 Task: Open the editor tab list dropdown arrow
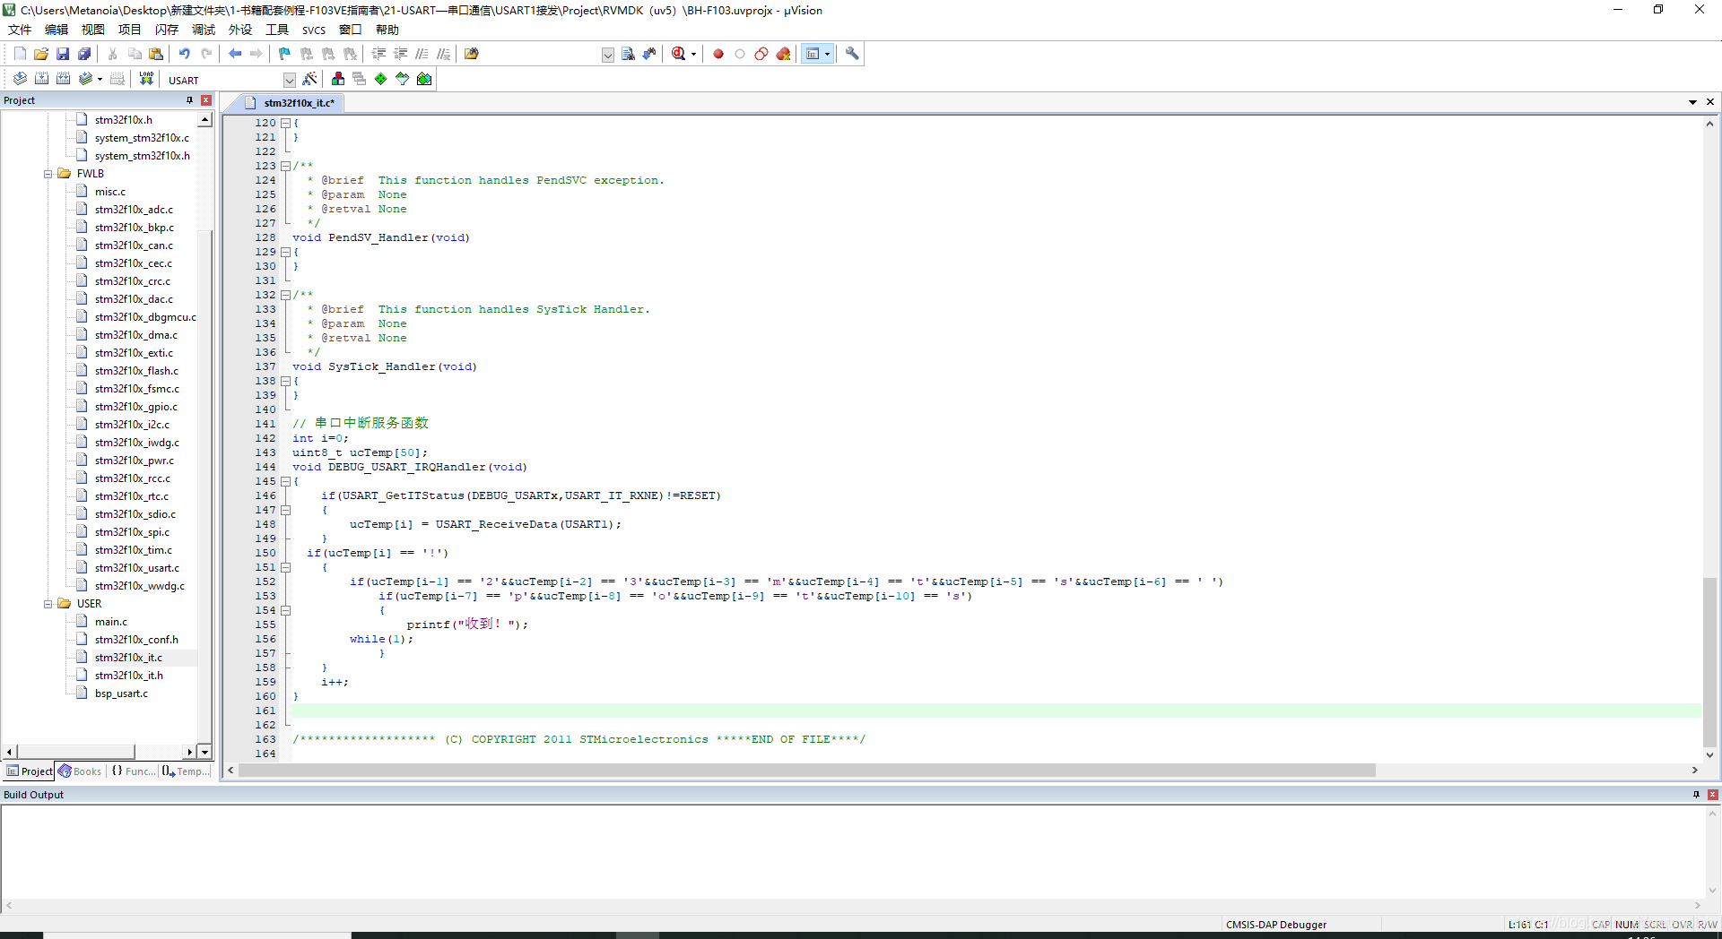(x=1692, y=102)
